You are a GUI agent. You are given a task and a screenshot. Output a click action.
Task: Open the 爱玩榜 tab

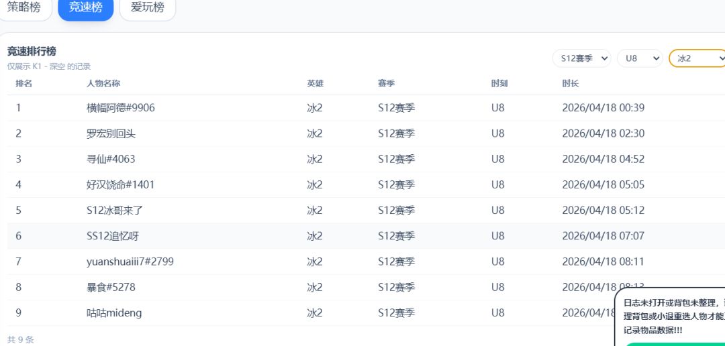(x=148, y=8)
